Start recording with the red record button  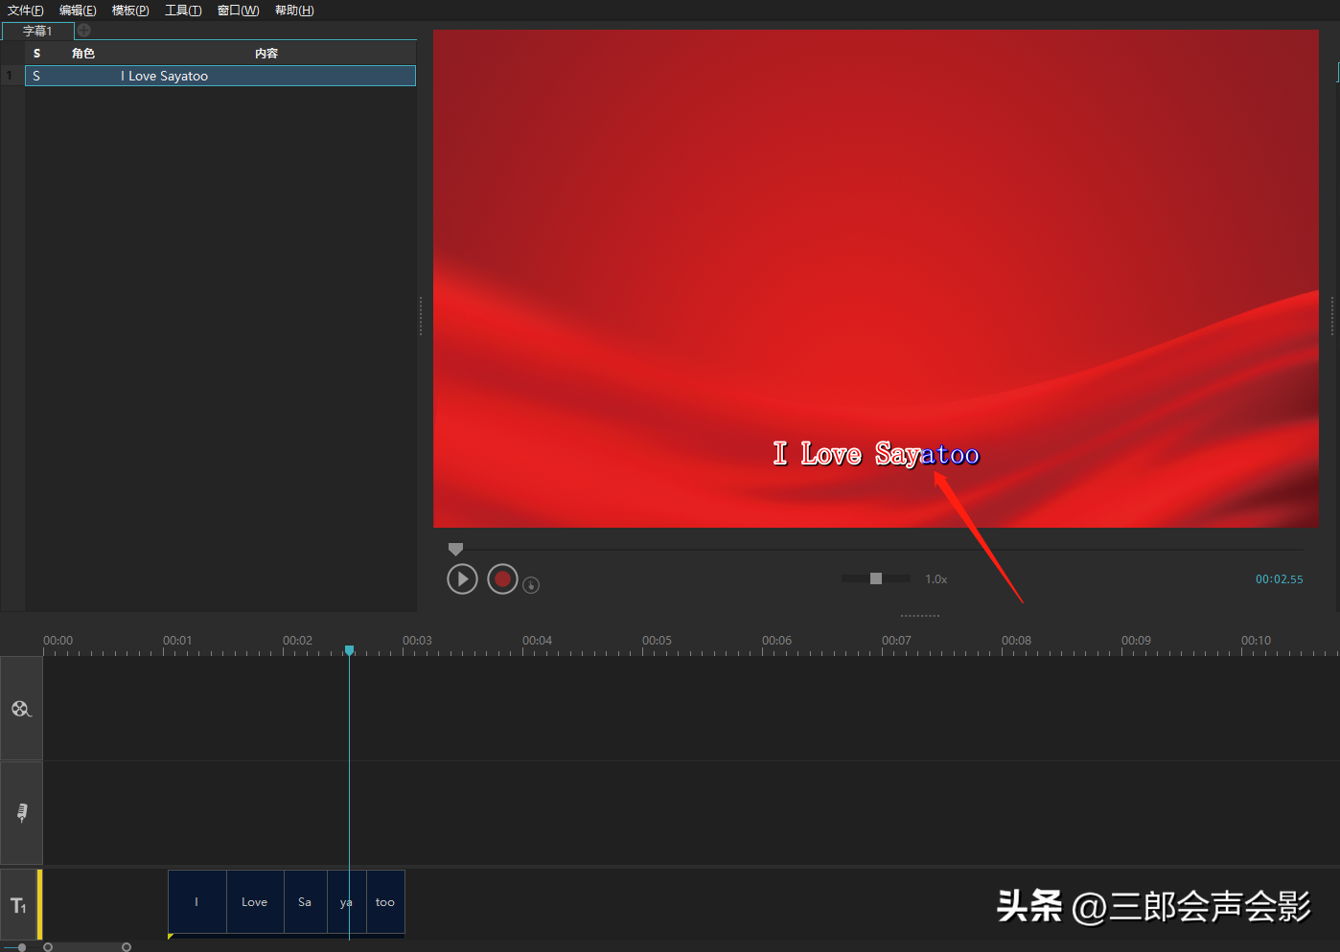502,578
